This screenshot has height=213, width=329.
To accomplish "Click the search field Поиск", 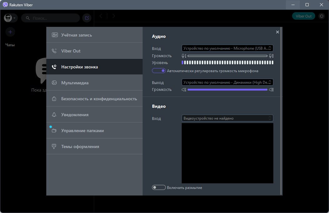I will tap(51, 18).
